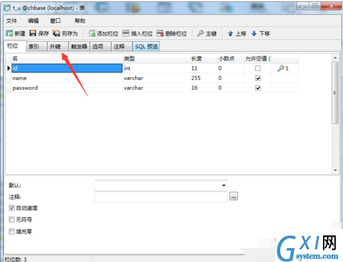Image resolution: width=343 pixels, height=262 pixels.
Task: Click the 注释 (Comment) text input
Action: tap(161, 197)
